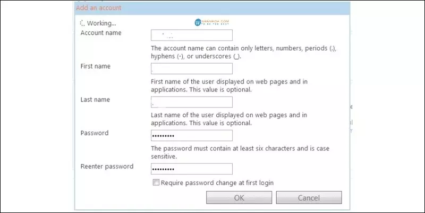425x213 pixels.
Task: Click the 'Password' label
Action: (95, 133)
